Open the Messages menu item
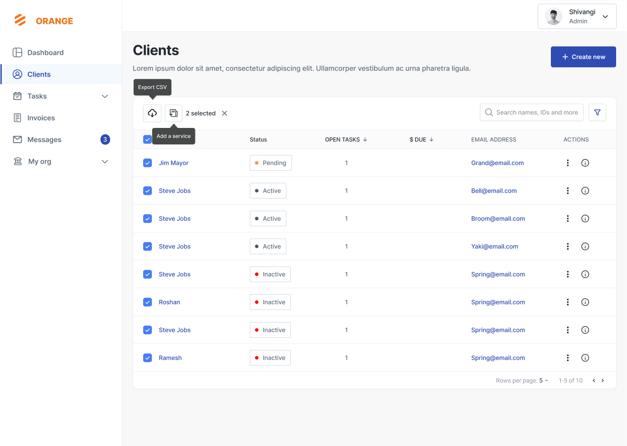Image resolution: width=627 pixels, height=446 pixels. [x=61, y=140]
